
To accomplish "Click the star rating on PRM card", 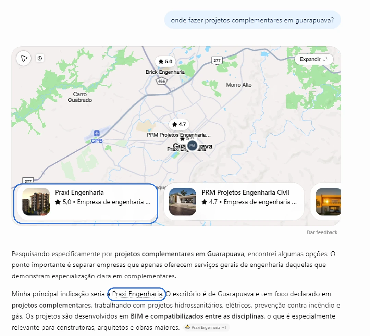I will pos(210,202).
